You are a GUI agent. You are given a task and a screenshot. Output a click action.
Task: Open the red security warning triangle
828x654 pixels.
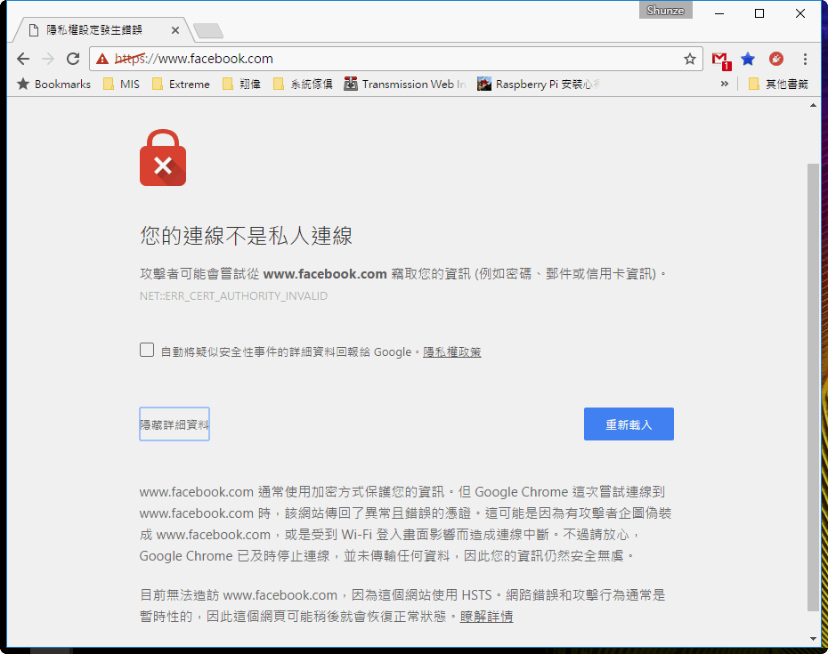click(101, 59)
